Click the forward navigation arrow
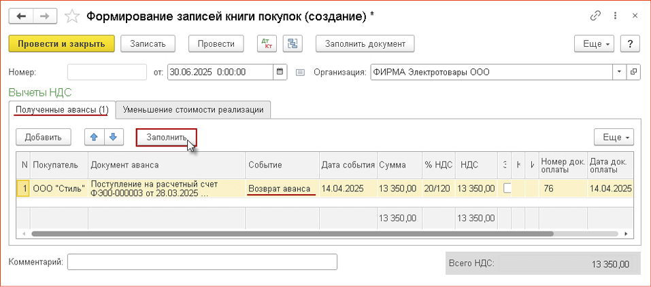This screenshot has height=287, width=651. coord(44,15)
